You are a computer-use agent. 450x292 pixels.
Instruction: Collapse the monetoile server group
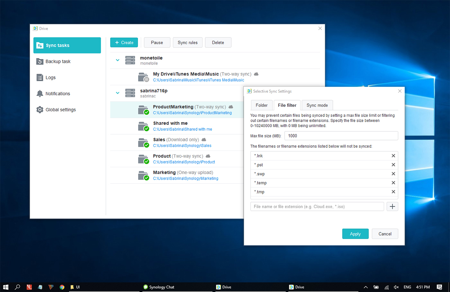tap(118, 60)
